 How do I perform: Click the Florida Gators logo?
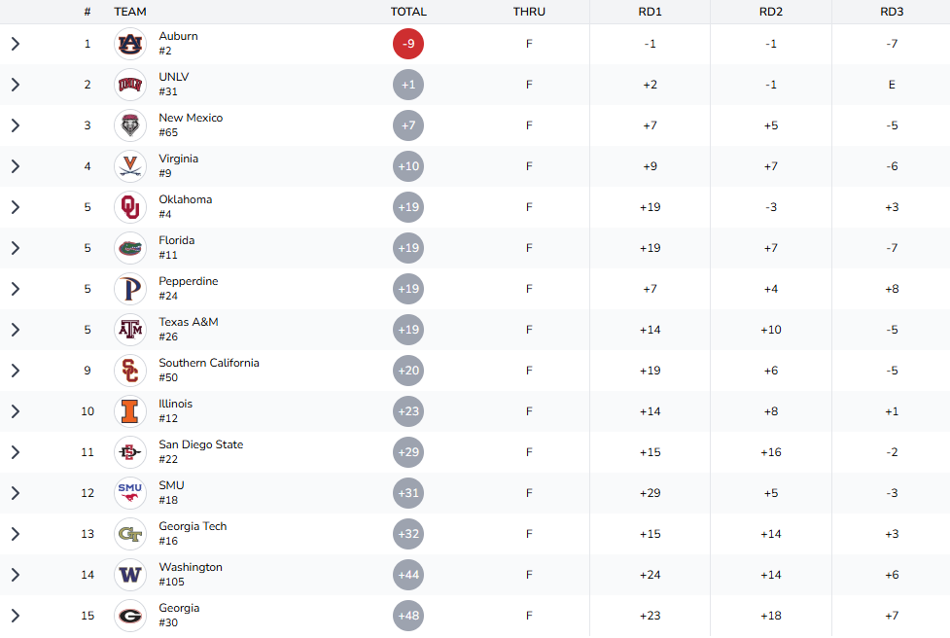tap(130, 248)
